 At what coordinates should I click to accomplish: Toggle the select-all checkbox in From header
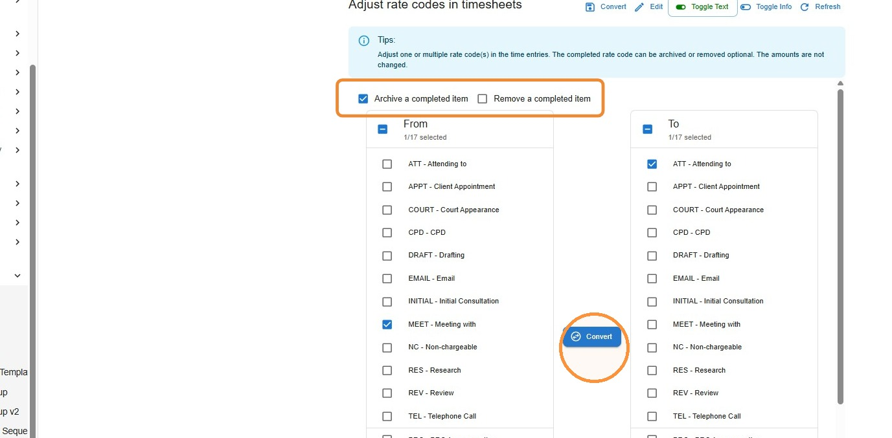click(x=383, y=129)
